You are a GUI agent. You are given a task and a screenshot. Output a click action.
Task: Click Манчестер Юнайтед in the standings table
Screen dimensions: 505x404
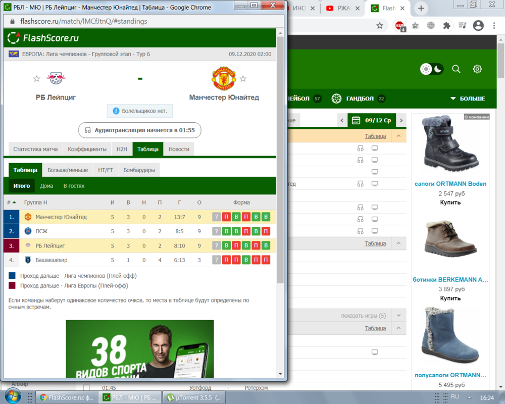pyautogui.click(x=61, y=217)
